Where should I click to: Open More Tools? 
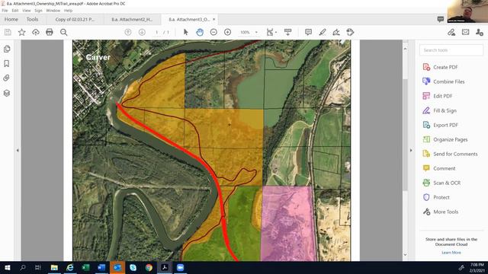point(441,212)
